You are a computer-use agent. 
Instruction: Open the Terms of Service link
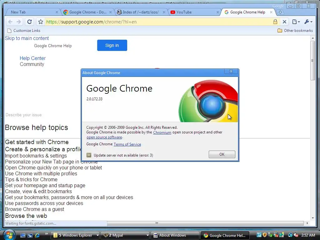coord(127,144)
